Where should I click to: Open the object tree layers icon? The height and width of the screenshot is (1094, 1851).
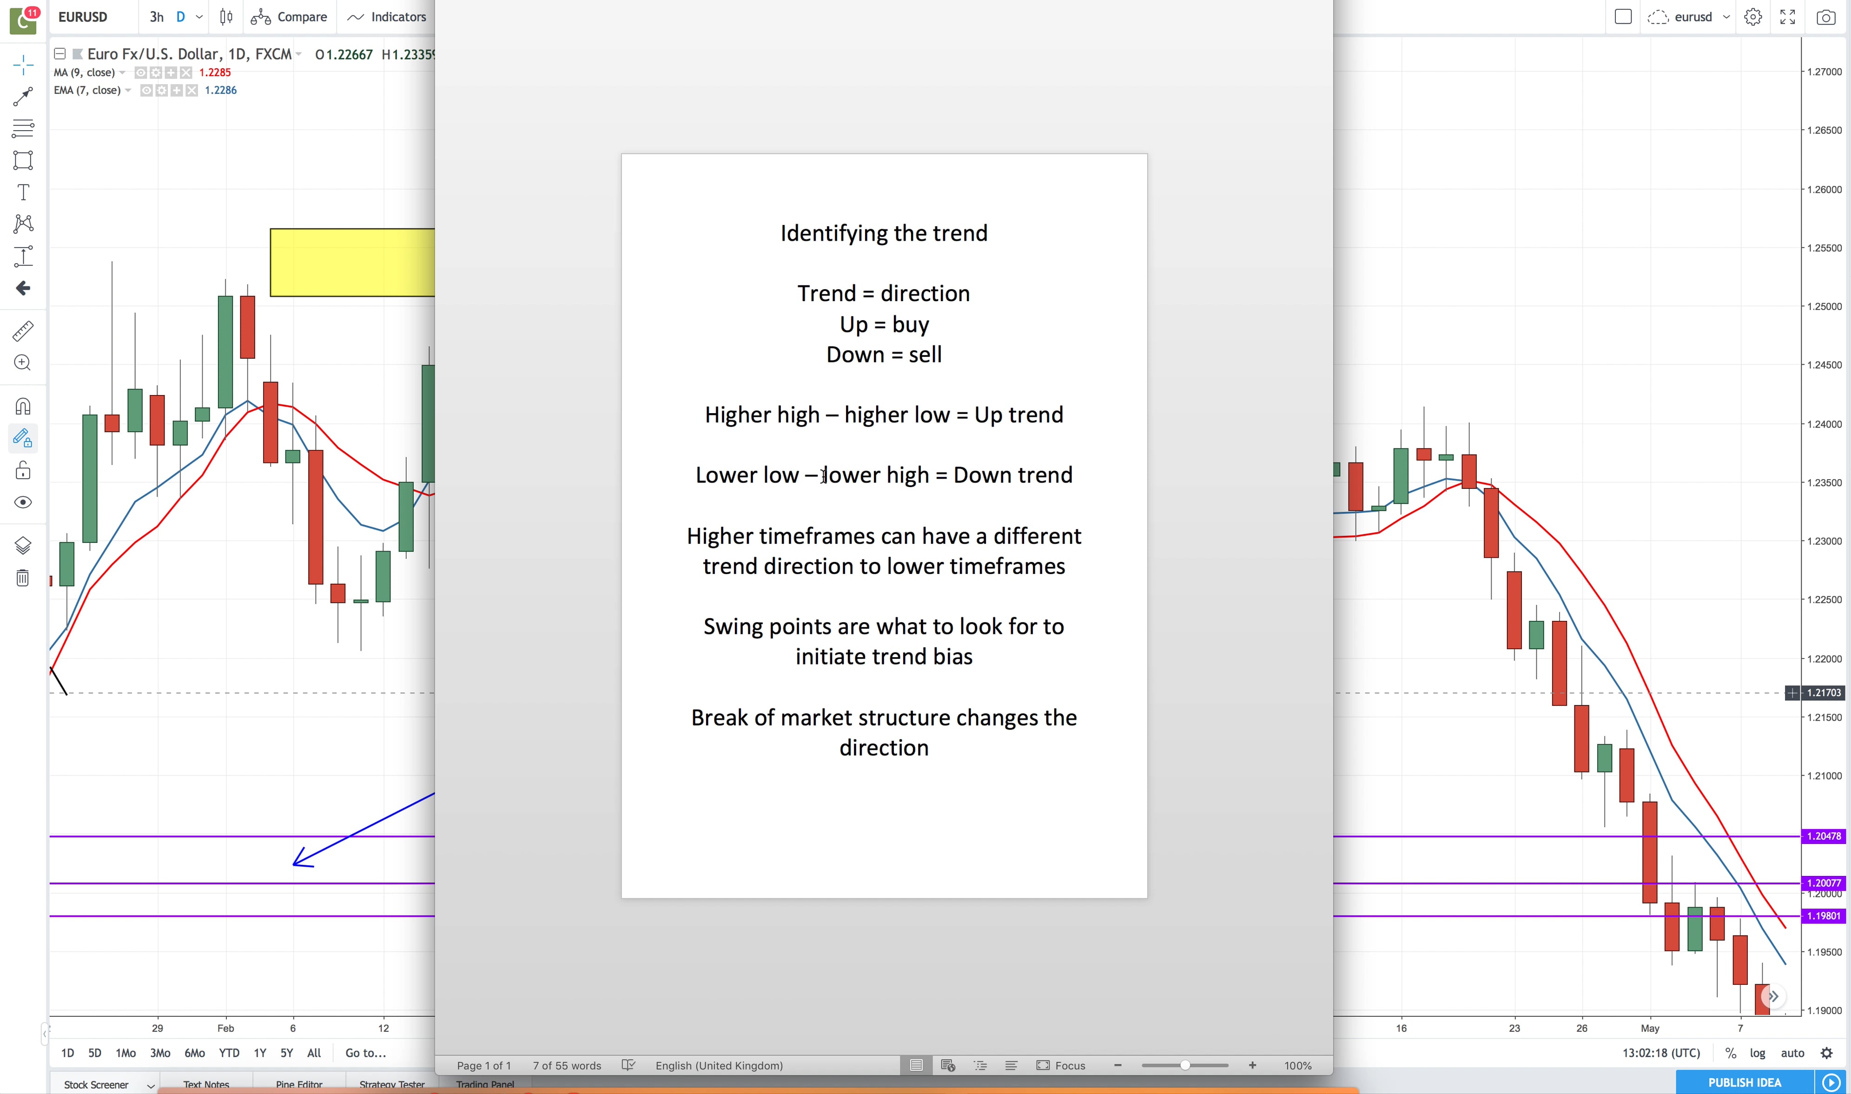(23, 546)
